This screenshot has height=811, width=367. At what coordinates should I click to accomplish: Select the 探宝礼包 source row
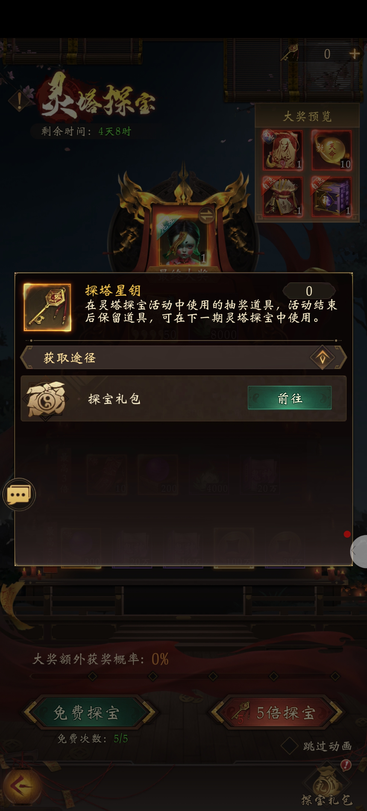(183, 399)
